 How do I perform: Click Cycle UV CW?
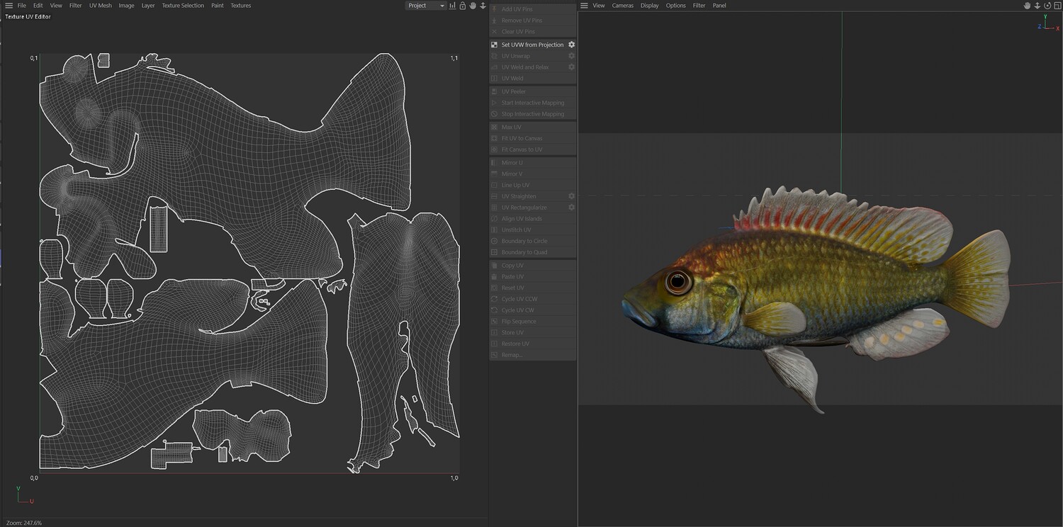tap(533, 310)
